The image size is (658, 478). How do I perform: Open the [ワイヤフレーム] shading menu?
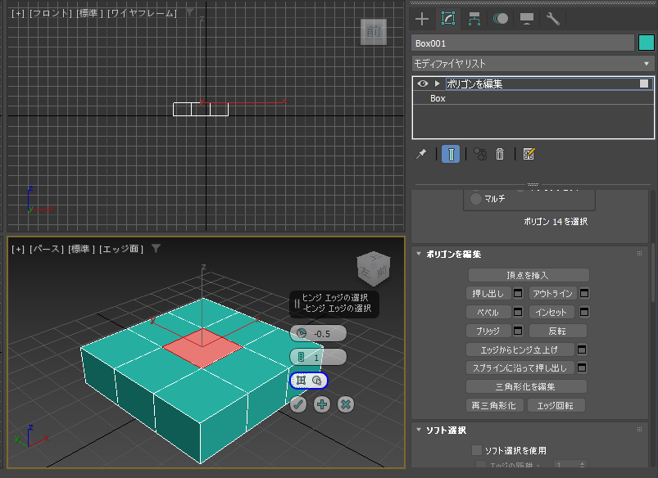coord(143,13)
